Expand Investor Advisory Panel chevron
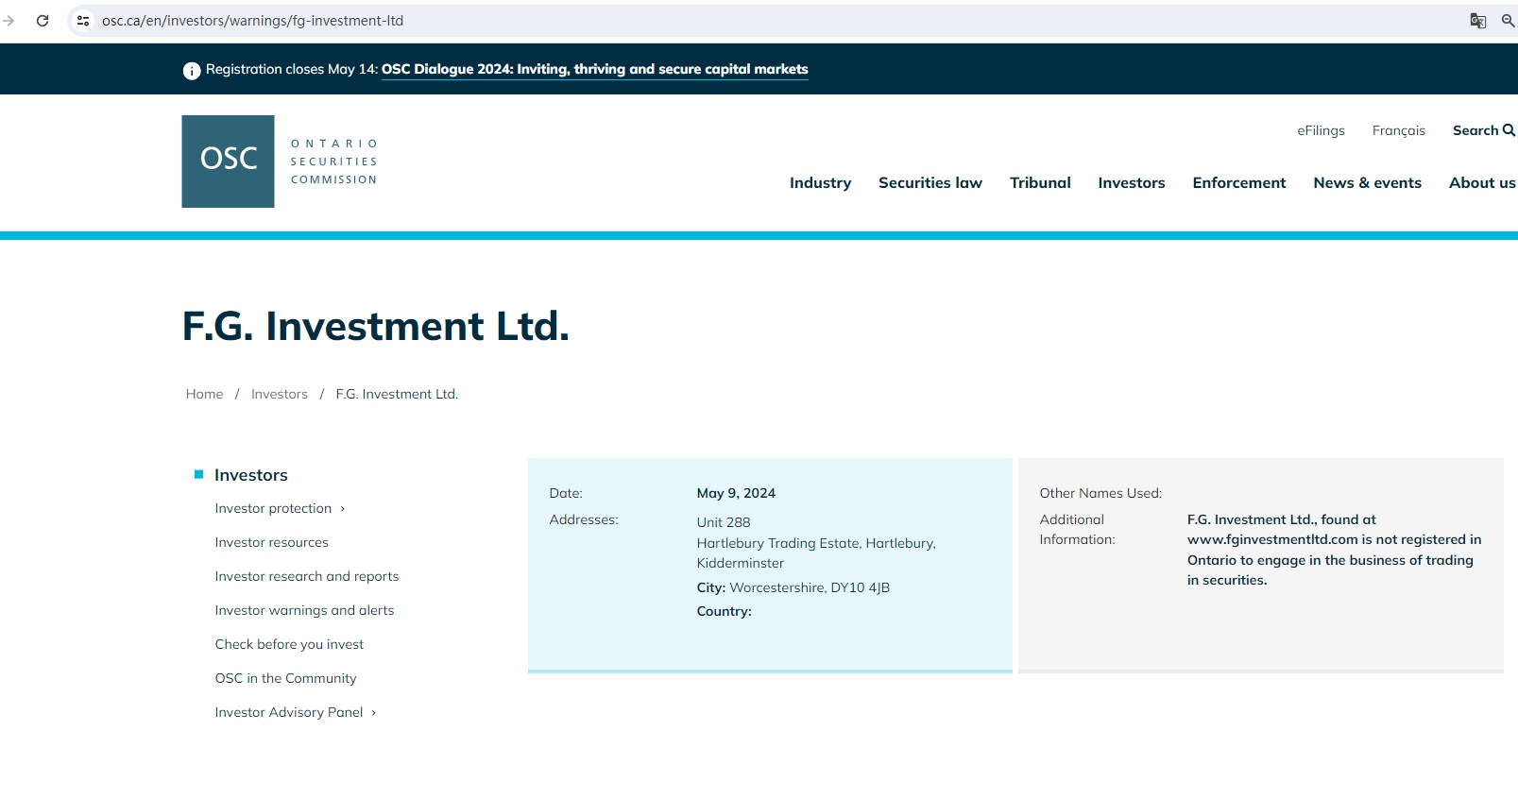This screenshot has height=799, width=1518. [x=373, y=713]
